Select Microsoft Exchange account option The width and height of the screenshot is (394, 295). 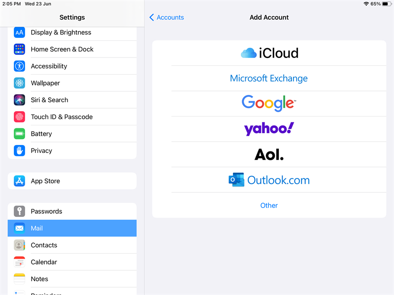click(269, 78)
